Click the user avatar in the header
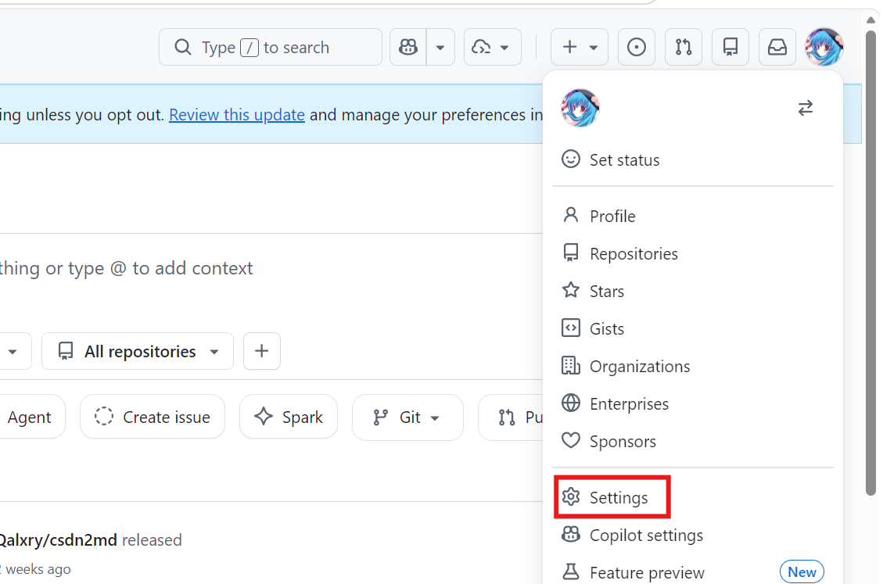The width and height of the screenshot is (883, 584). pyautogui.click(x=824, y=48)
